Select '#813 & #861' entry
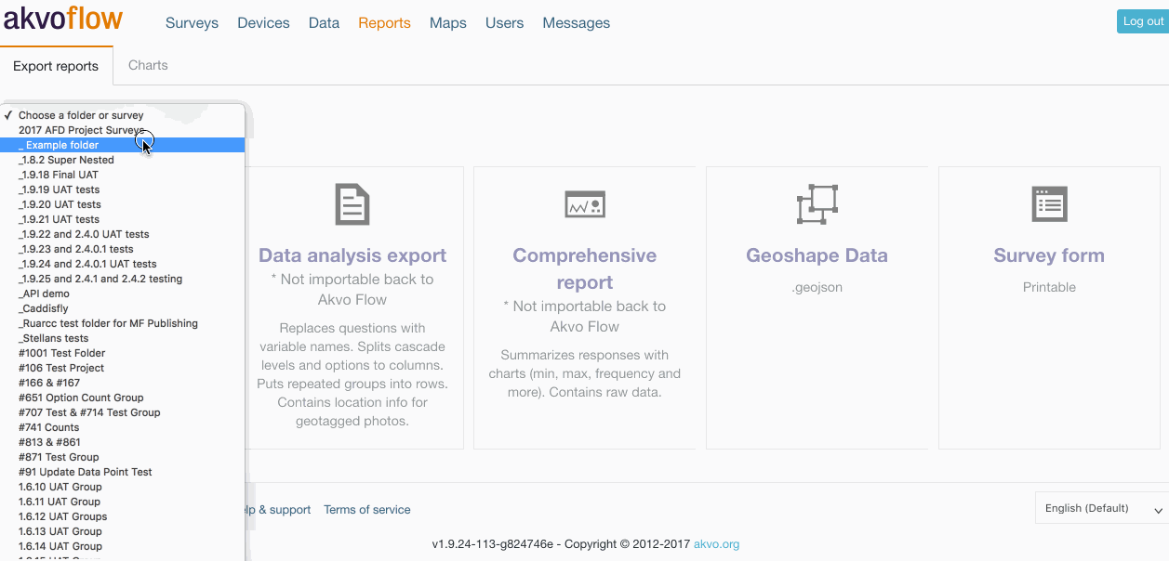The image size is (1169, 561). tap(123, 442)
